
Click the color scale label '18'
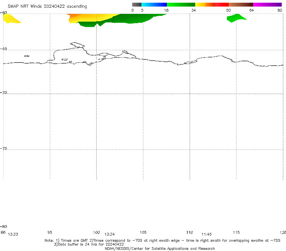[166, 10]
